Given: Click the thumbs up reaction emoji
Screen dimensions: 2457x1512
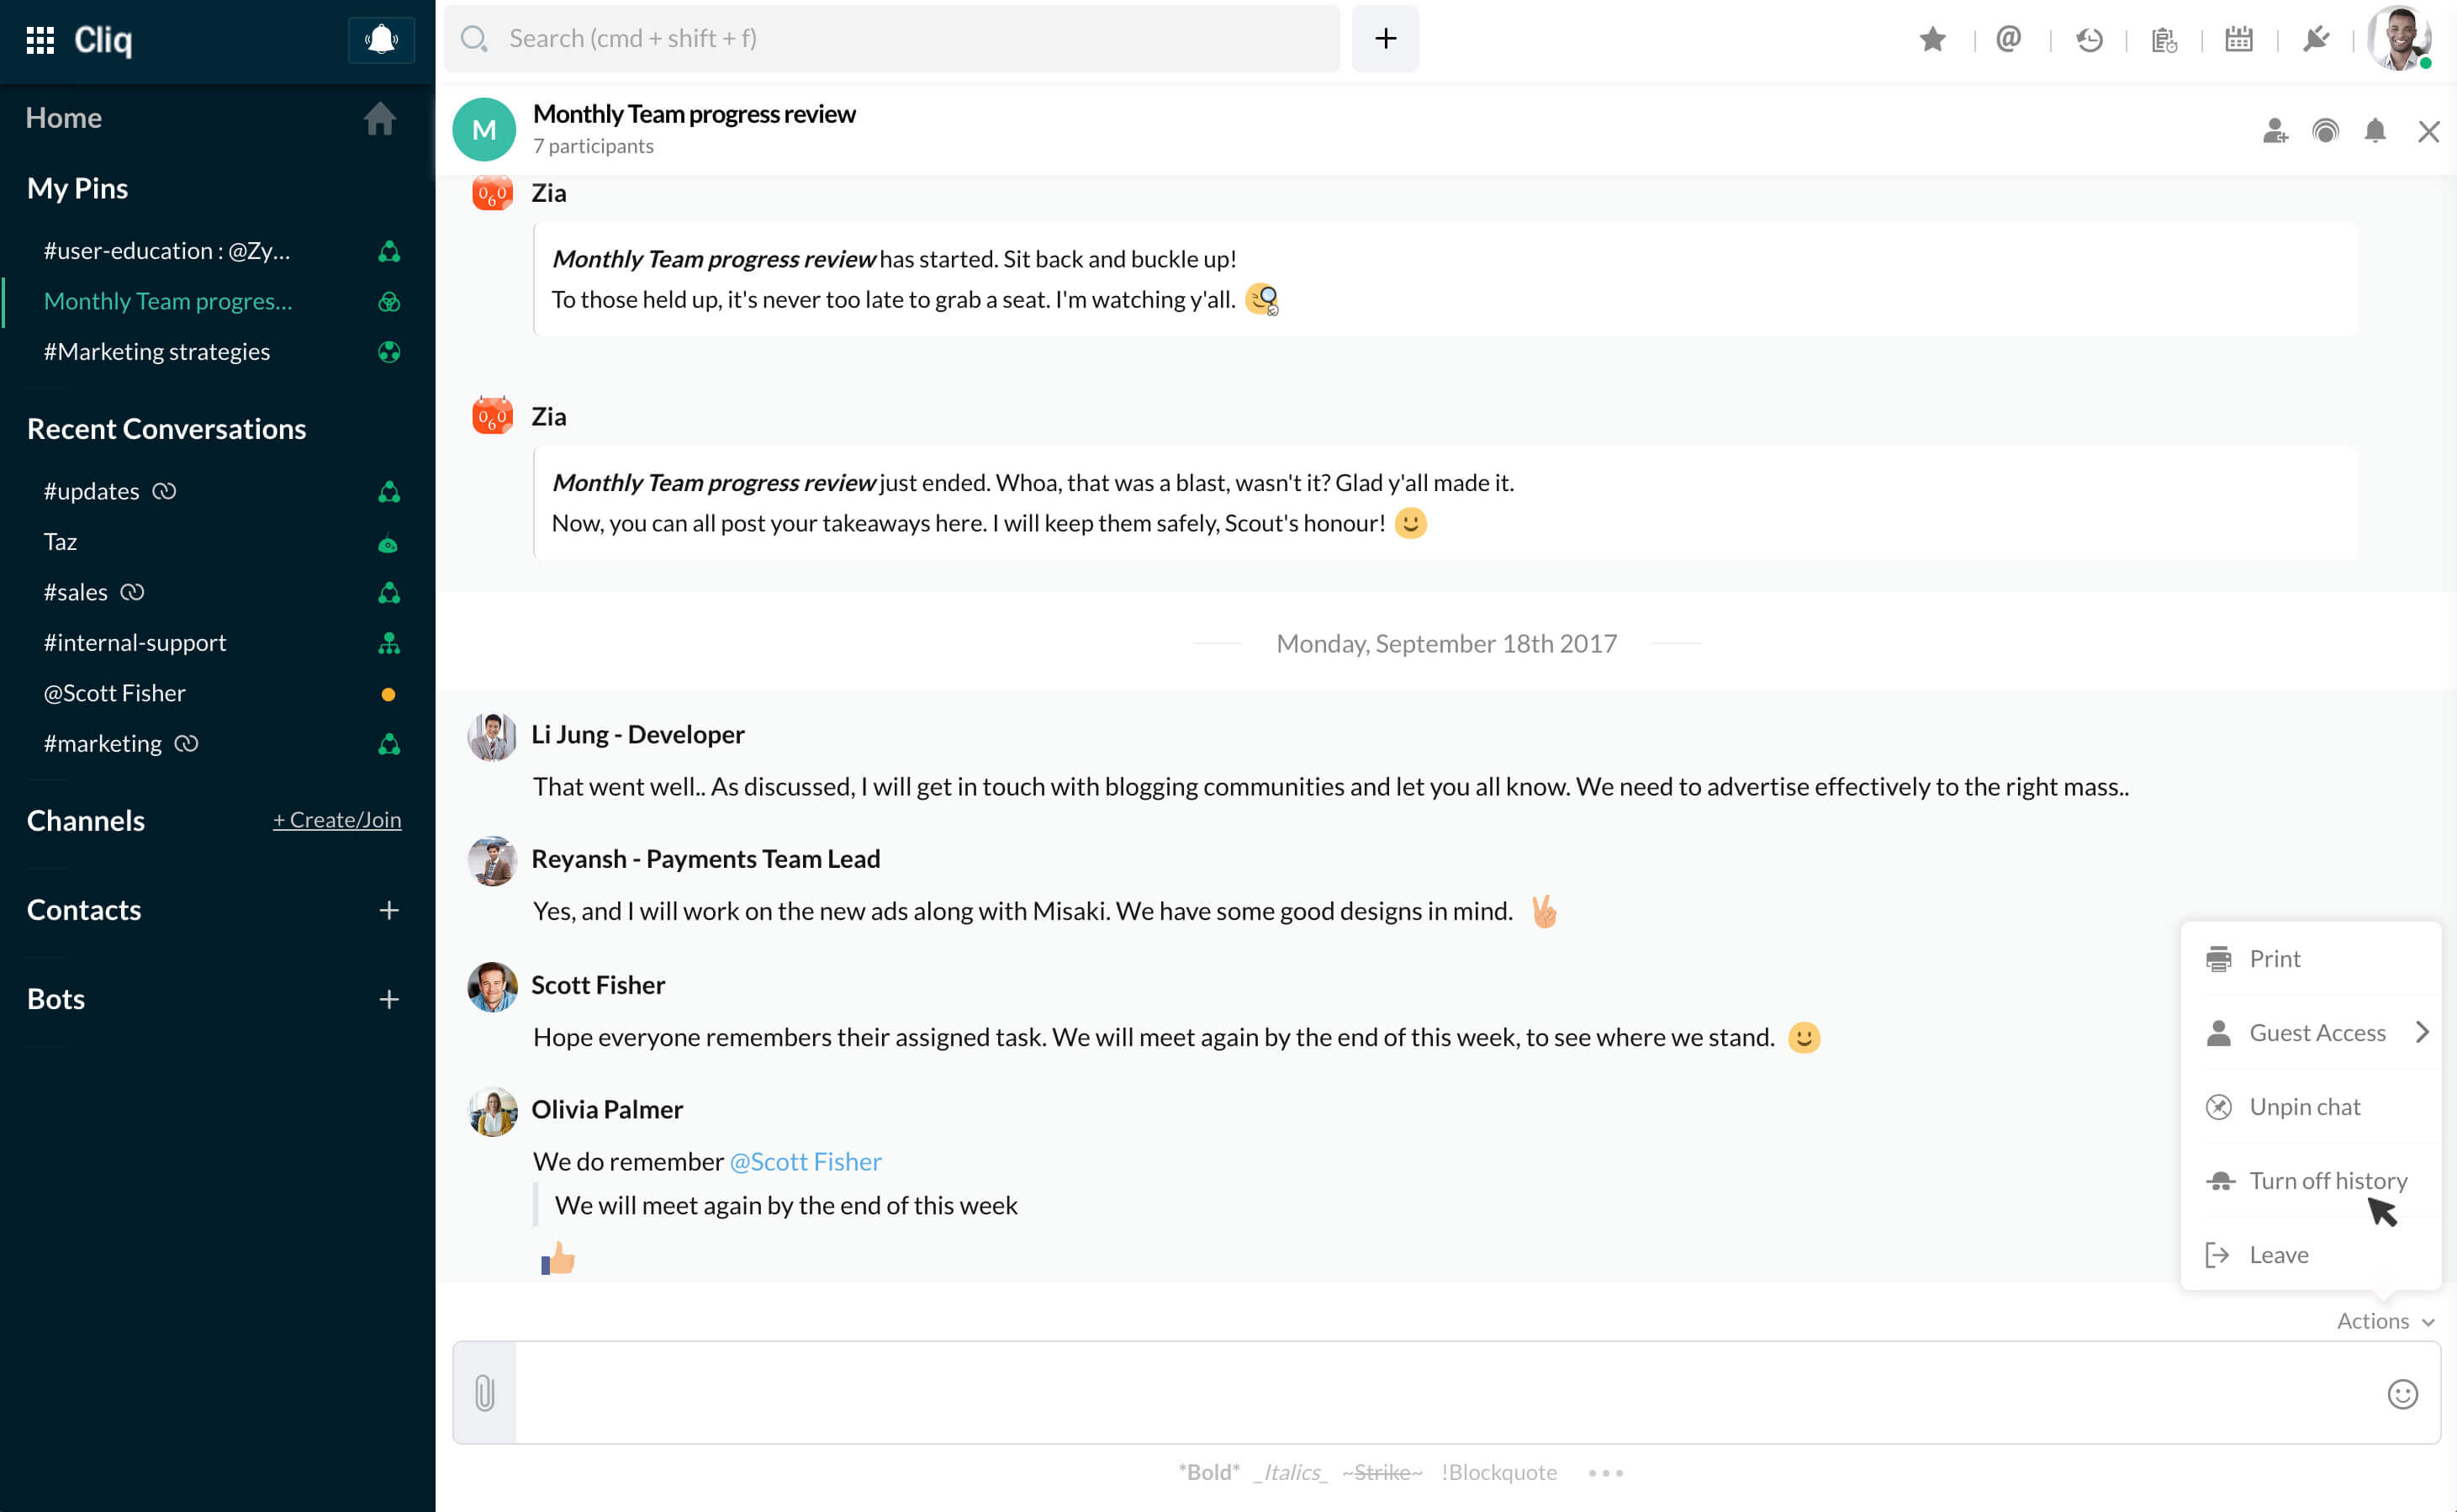Looking at the screenshot, I should (x=557, y=1258).
